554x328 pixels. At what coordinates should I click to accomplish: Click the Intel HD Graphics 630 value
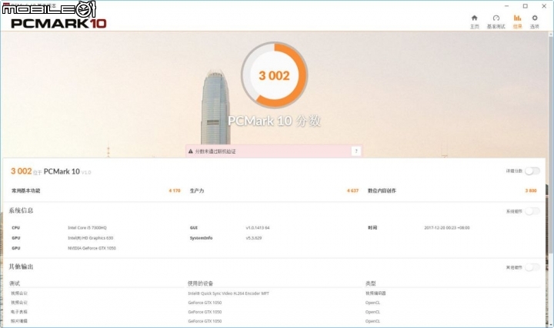tap(91, 238)
